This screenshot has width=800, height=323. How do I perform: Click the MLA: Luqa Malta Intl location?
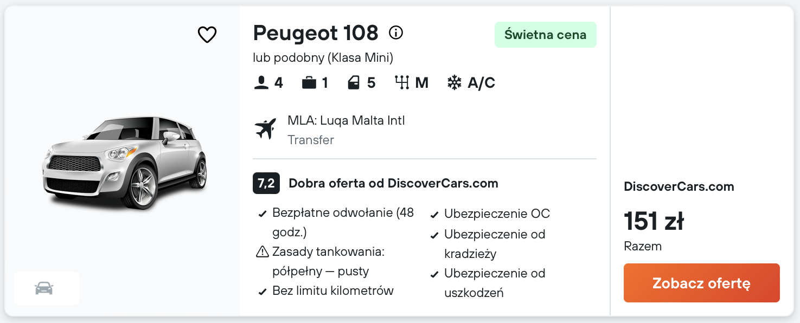[x=346, y=120]
